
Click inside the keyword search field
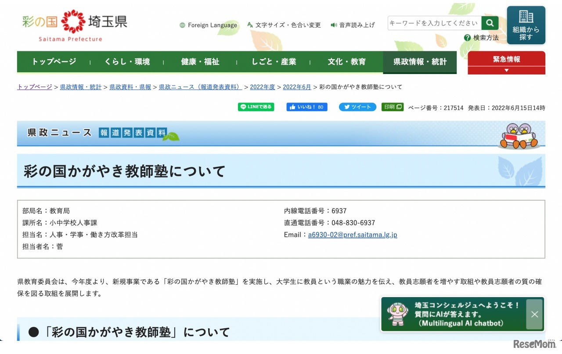[x=432, y=23]
